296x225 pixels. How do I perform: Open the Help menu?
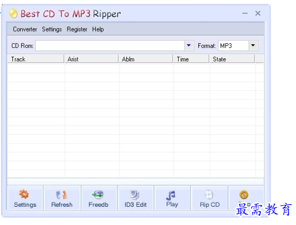(x=98, y=29)
